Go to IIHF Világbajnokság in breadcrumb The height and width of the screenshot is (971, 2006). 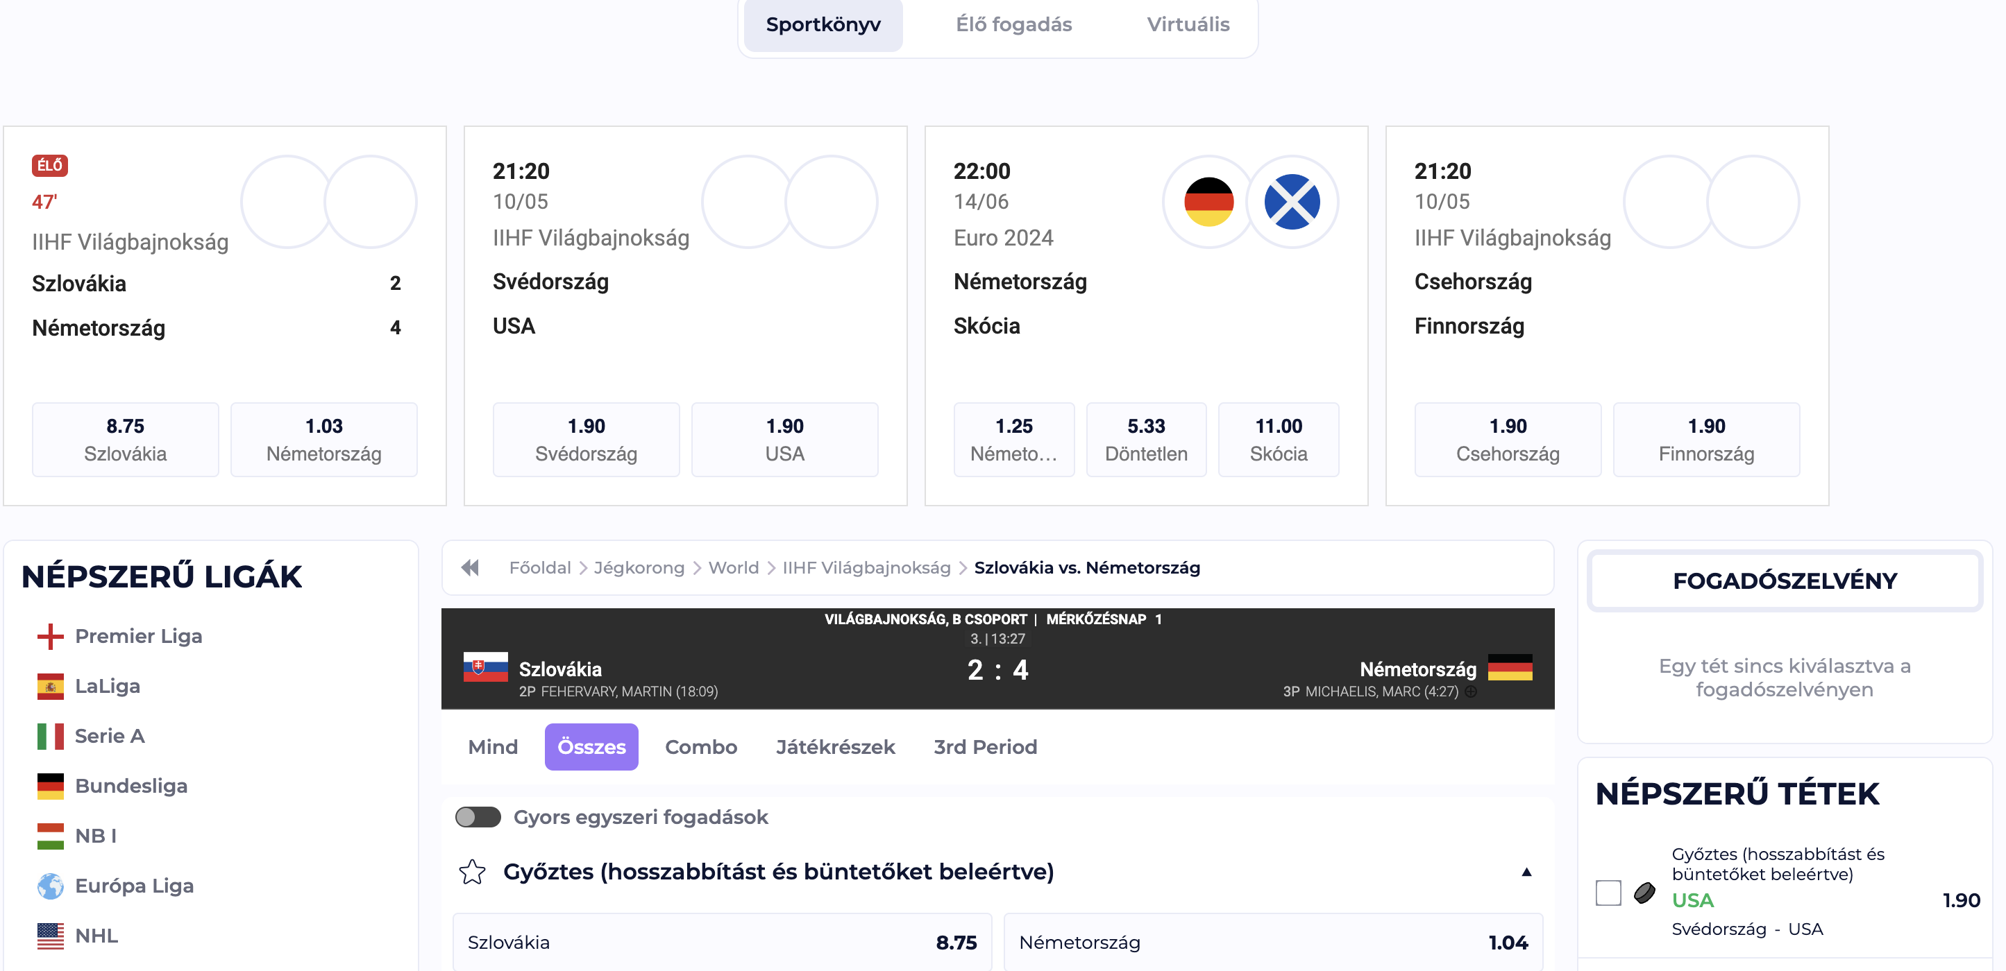(867, 568)
